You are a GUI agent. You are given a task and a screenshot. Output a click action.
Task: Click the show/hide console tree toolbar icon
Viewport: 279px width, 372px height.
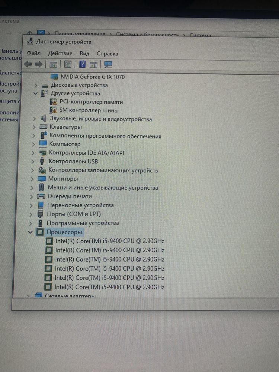click(53, 64)
